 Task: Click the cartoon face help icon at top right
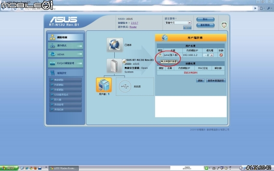coord(224,25)
